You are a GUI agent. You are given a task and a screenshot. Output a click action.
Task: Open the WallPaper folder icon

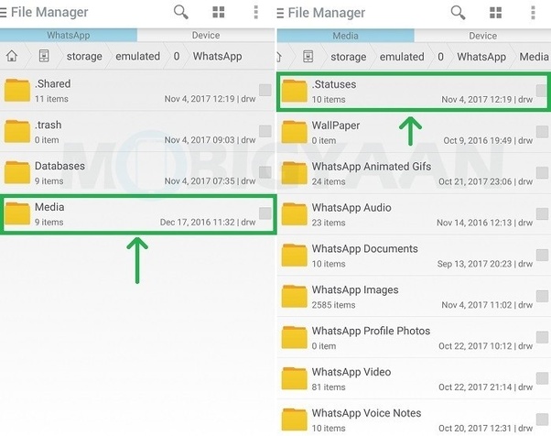tap(295, 132)
